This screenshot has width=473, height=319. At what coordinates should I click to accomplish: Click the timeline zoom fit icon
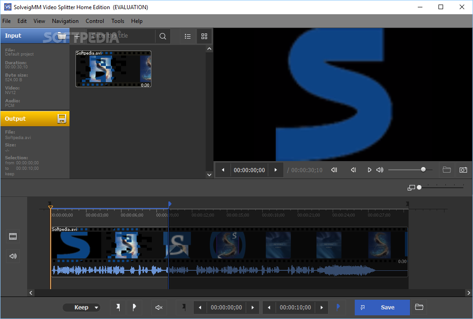pyautogui.click(x=411, y=188)
